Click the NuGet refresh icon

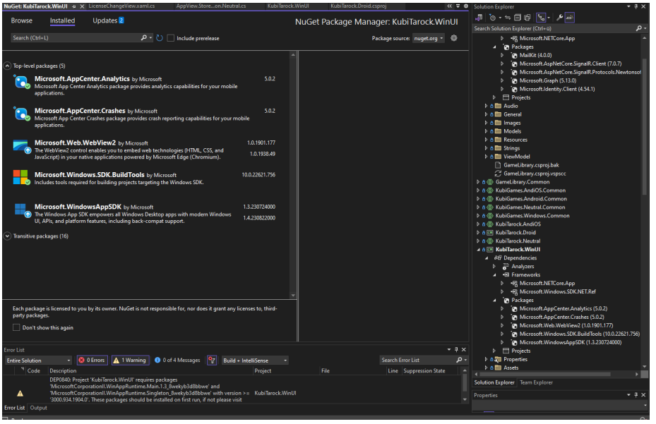click(160, 38)
